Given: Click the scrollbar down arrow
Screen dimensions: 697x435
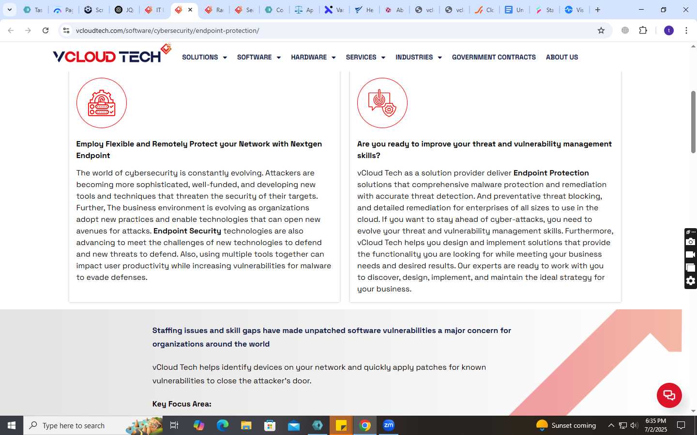Looking at the screenshot, I should coord(693,411).
